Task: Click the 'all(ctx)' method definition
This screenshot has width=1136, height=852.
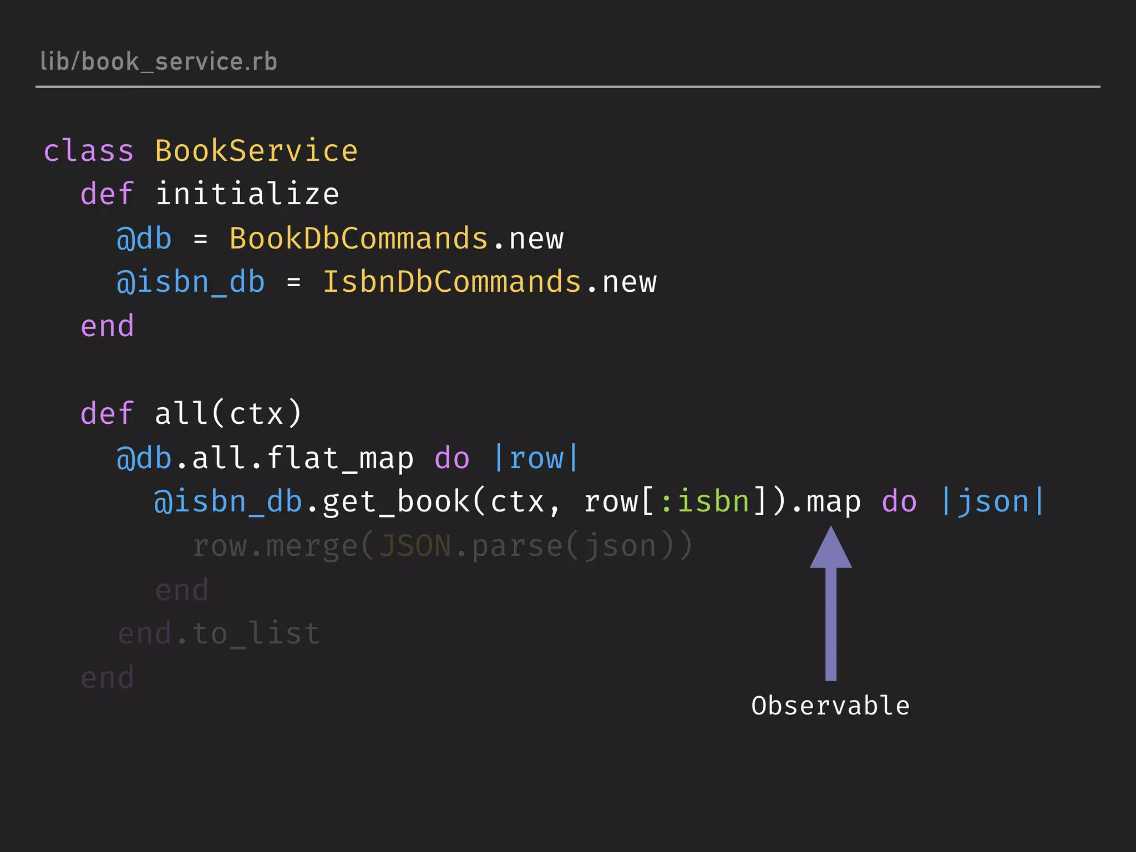Action: [229, 414]
